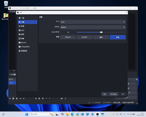
Task: Expand the テーマ dropdown showing Yami
Action: tap(93, 22)
